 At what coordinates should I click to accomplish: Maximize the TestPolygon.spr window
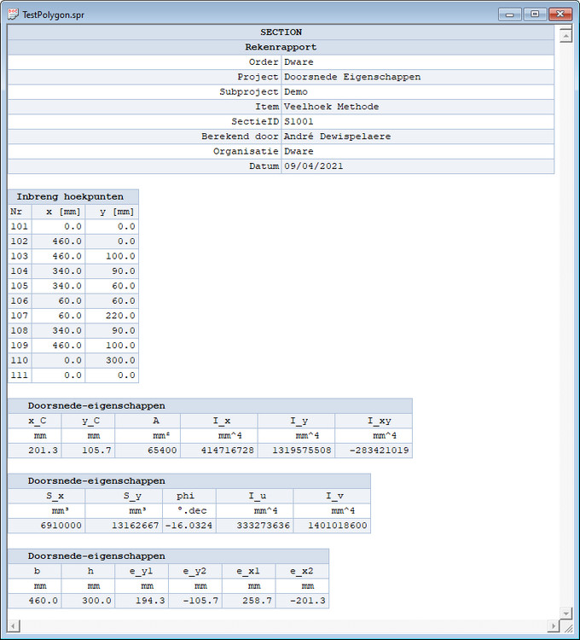click(x=535, y=15)
